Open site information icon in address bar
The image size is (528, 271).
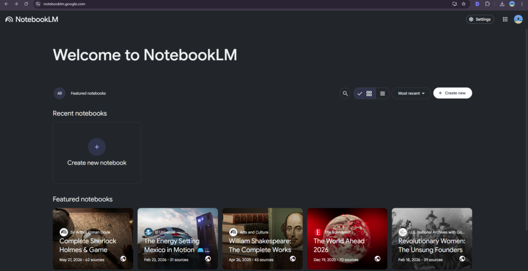pyautogui.click(x=38, y=4)
